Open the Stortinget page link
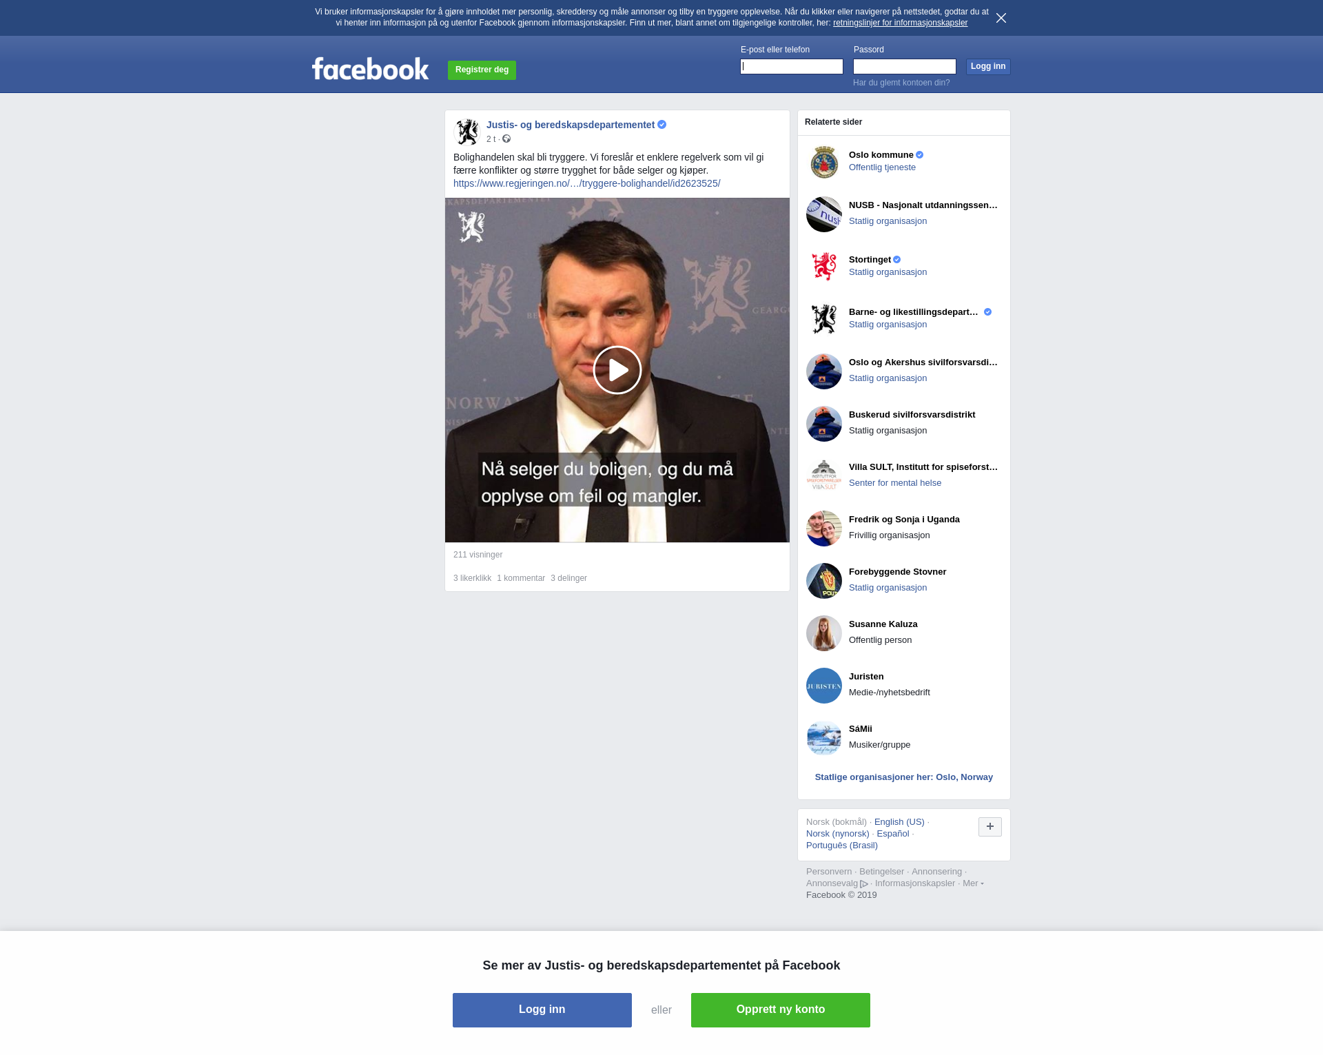Viewport: 1323px width, 1055px height. coord(870,260)
